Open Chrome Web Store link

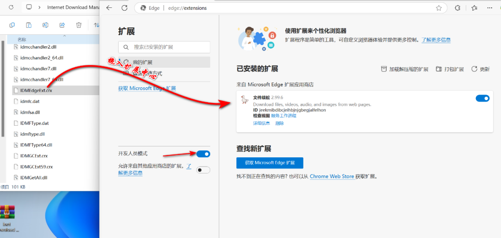(332, 176)
